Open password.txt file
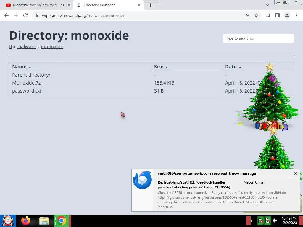303x227 pixels. click(27, 91)
